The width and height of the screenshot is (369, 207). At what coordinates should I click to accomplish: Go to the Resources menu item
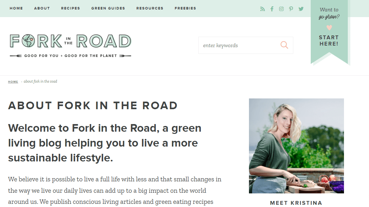click(x=150, y=8)
